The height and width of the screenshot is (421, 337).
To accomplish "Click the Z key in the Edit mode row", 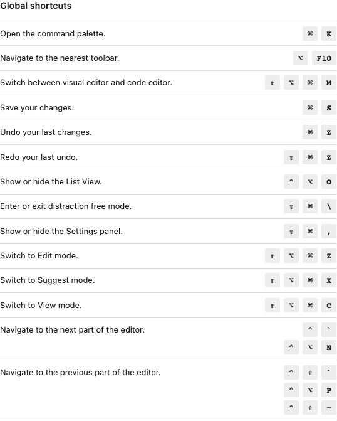I will click(x=329, y=256).
